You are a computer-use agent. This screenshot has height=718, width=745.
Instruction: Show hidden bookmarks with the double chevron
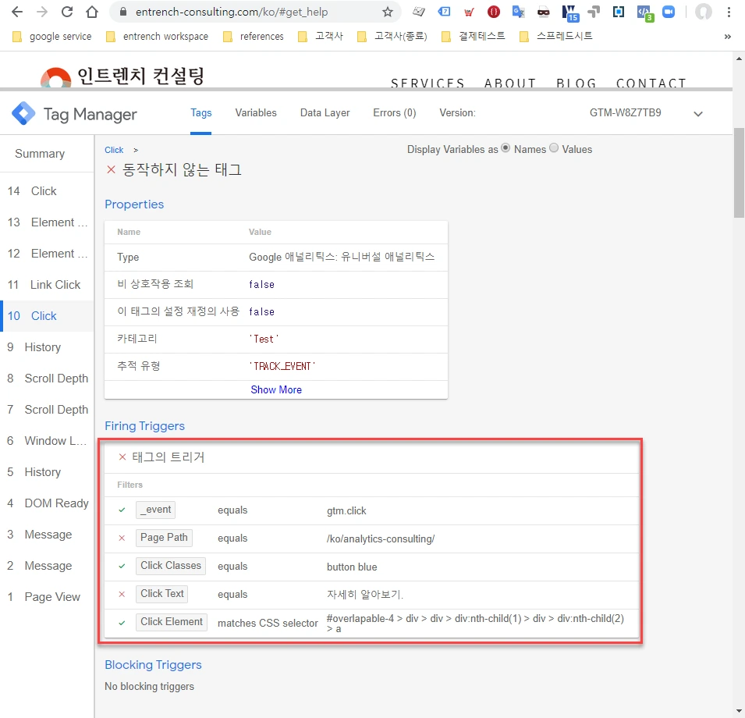[727, 37]
